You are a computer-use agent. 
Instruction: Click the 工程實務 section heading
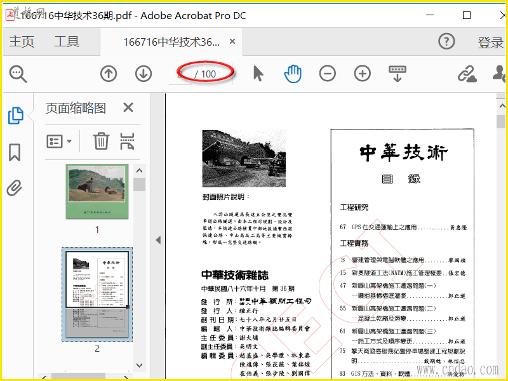(354, 243)
